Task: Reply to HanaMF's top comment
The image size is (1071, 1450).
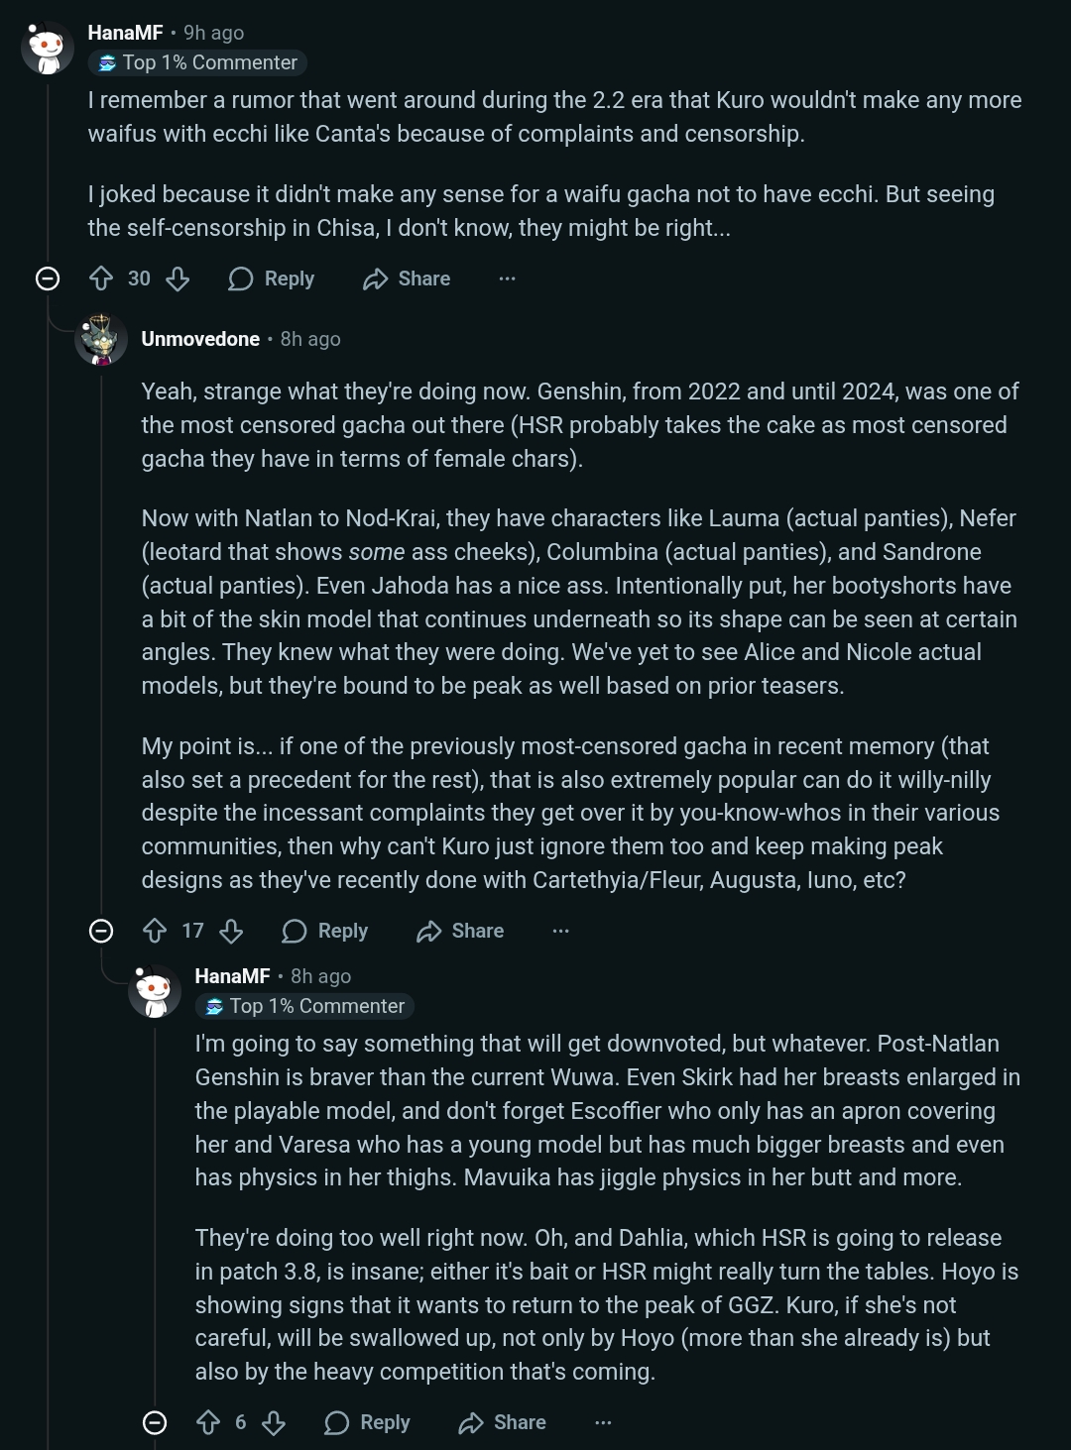Action: point(271,279)
